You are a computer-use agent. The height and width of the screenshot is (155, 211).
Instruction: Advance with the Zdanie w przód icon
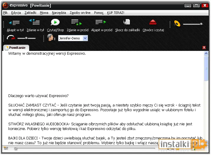[76, 22]
